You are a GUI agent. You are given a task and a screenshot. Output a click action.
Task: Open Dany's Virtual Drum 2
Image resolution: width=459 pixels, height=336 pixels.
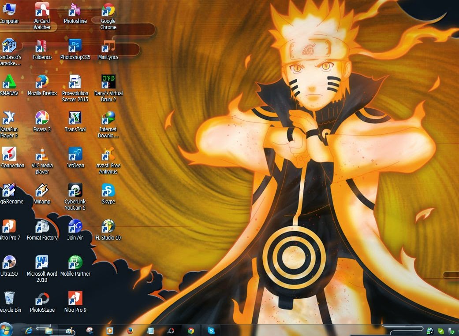(108, 88)
